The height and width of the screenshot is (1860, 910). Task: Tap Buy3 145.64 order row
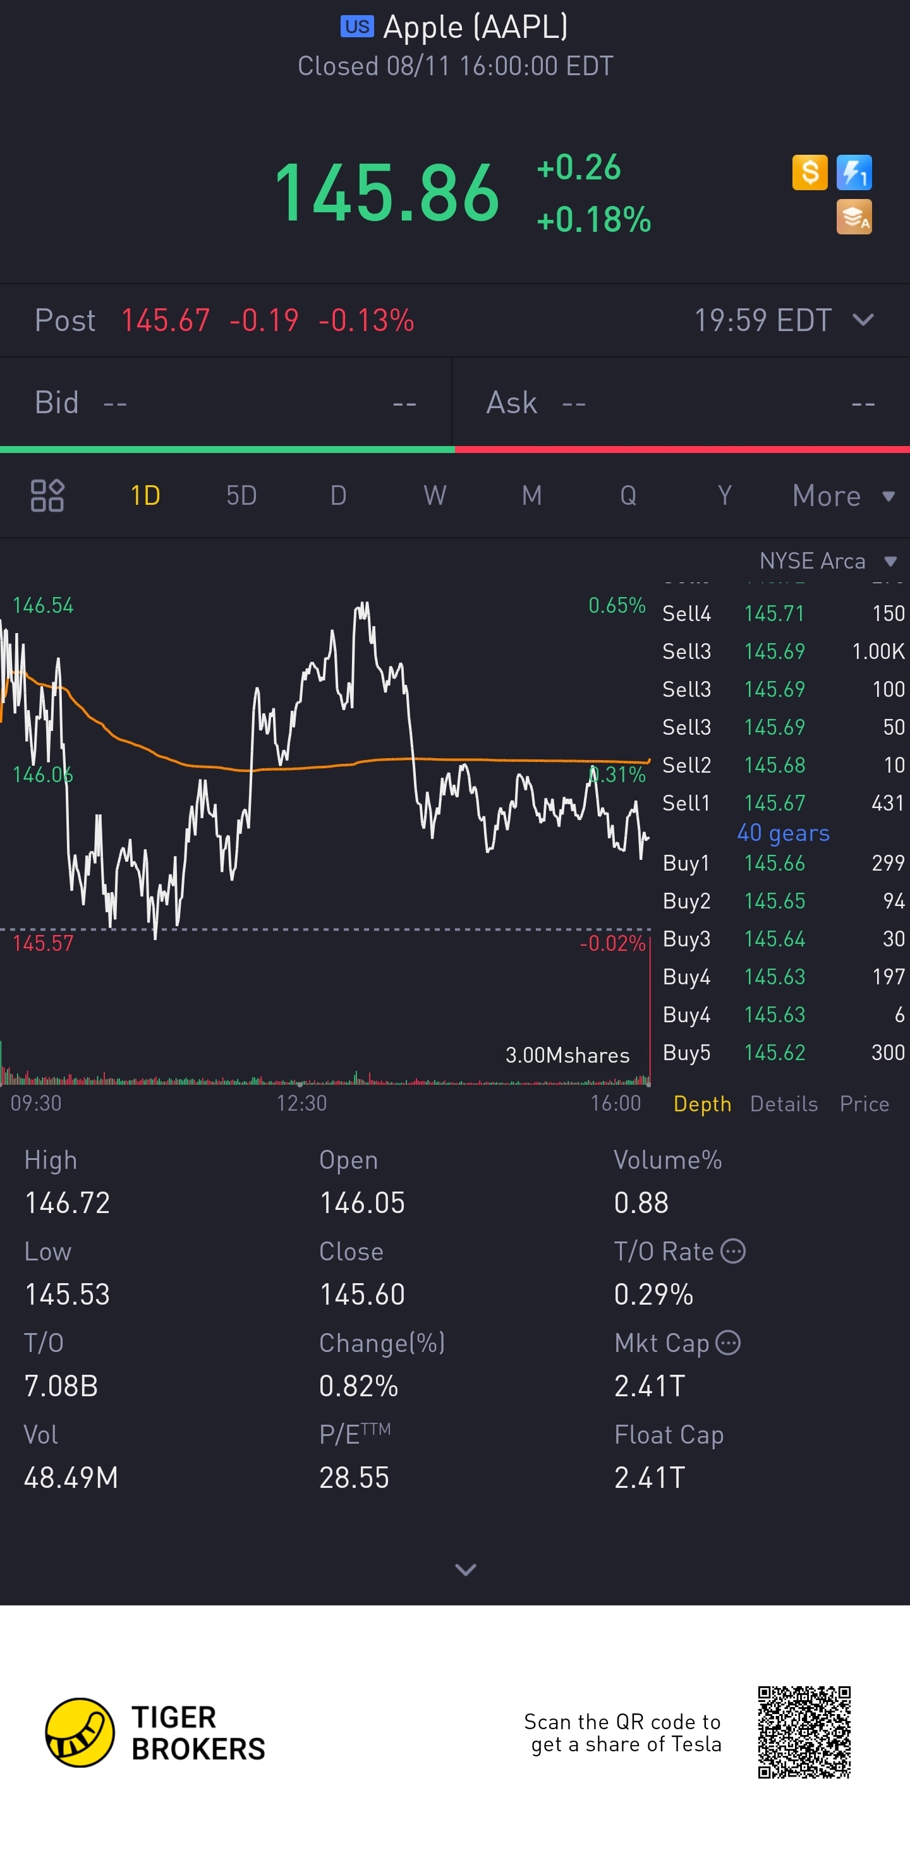coord(783,939)
